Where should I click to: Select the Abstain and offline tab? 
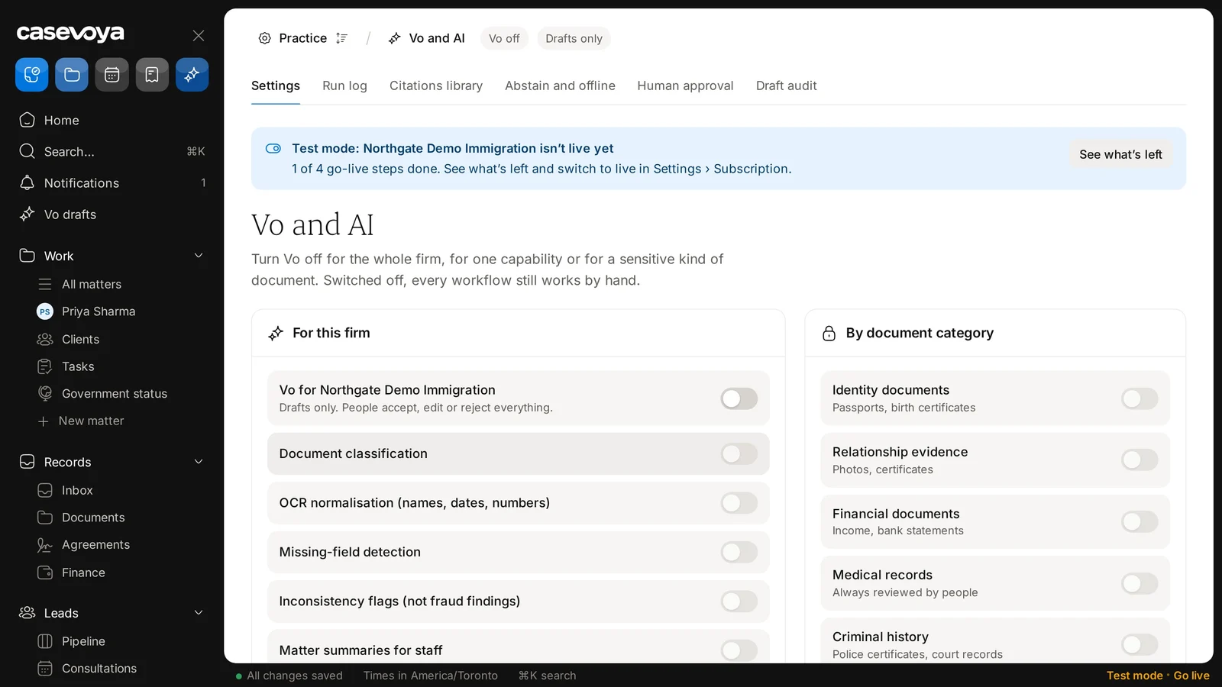(560, 85)
